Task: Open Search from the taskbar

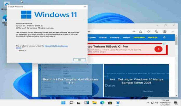Action: tap(71, 103)
